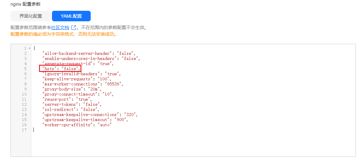This screenshot has height=158, width=361.
Task: Collapse the code fold arrow on line 1
Action: 29,48
